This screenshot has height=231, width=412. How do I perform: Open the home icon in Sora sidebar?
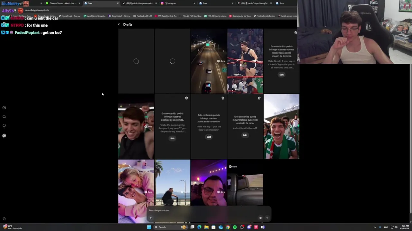pos(4,108)
